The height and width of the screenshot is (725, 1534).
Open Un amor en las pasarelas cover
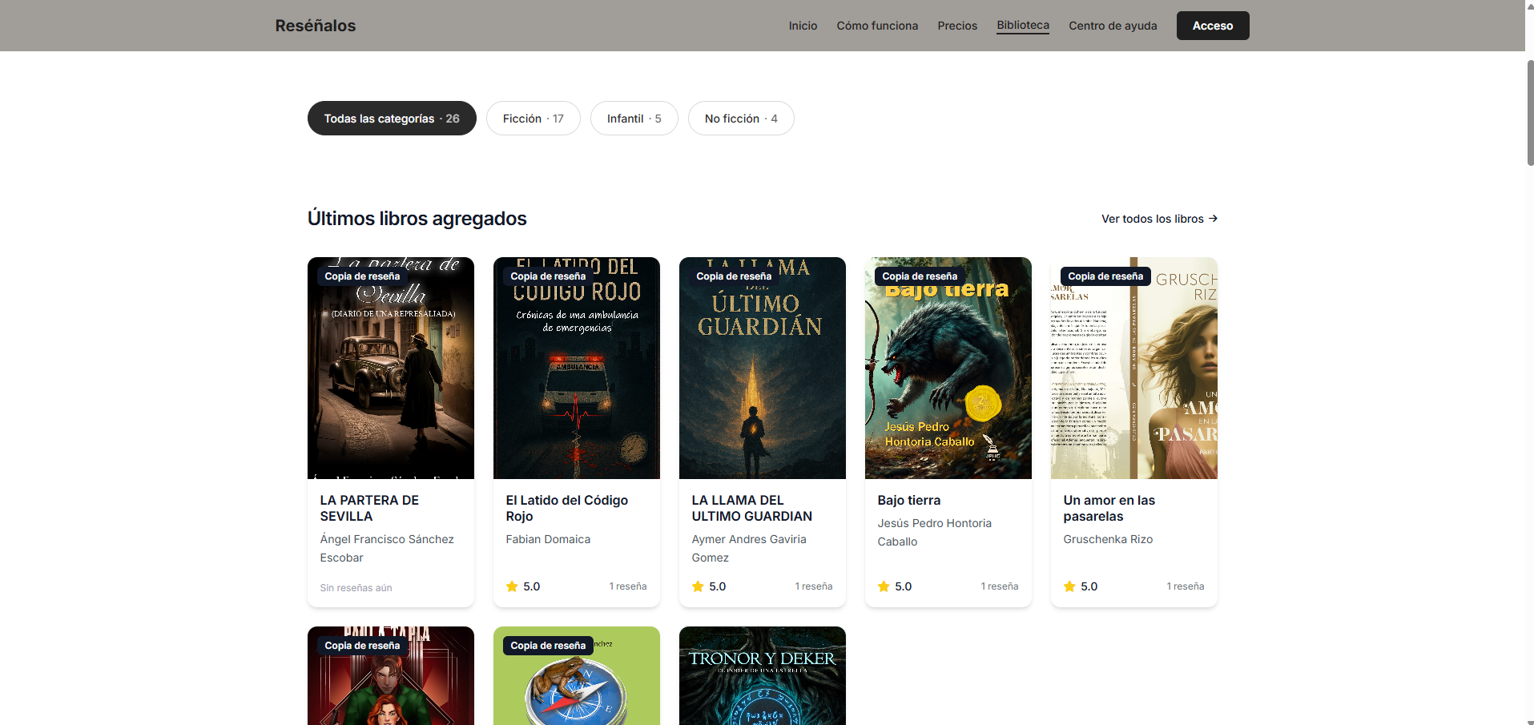point(1134,368)
